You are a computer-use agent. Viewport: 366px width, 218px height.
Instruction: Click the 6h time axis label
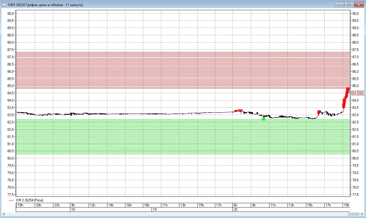(x=235, y=205)
